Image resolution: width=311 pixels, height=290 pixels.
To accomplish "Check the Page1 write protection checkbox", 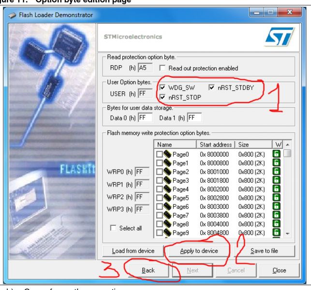I will point(160,163).
